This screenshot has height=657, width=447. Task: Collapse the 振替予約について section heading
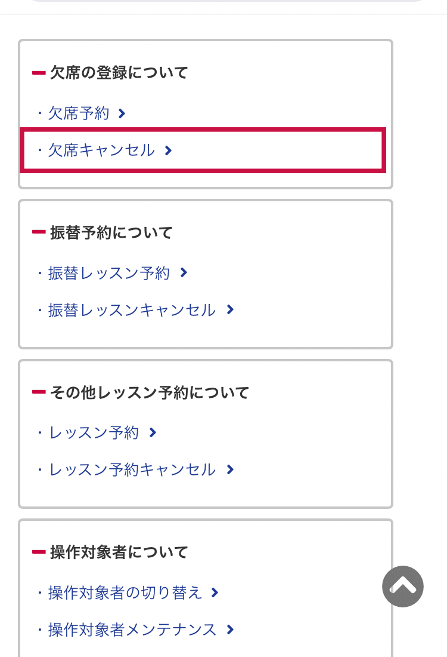[103, 232]
